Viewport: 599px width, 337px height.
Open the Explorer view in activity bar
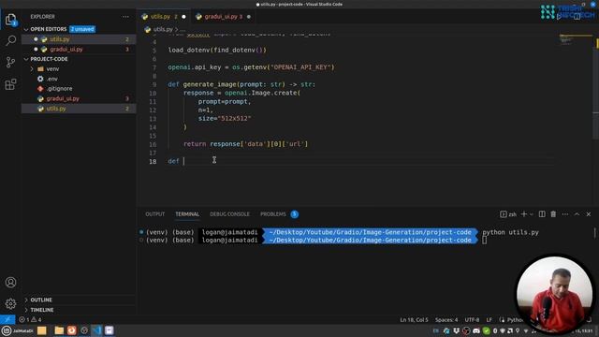coord(10,20)
